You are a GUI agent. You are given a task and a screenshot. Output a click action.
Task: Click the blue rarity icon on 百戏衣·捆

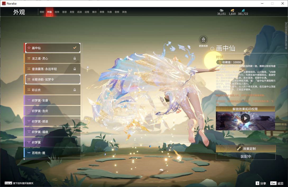(x=29, y=153)
